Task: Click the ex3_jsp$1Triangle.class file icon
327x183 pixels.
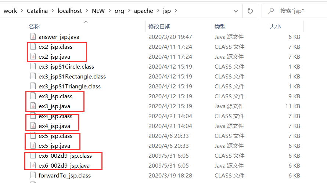Action: (x=33, y=86)
